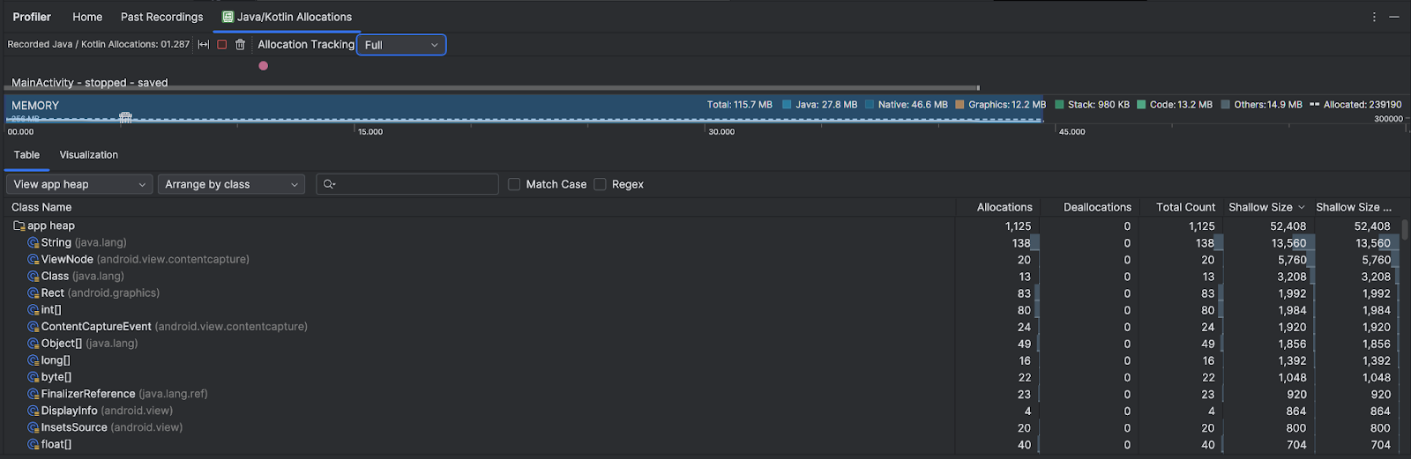
Task: Click the String class icon
Action: 33,243
